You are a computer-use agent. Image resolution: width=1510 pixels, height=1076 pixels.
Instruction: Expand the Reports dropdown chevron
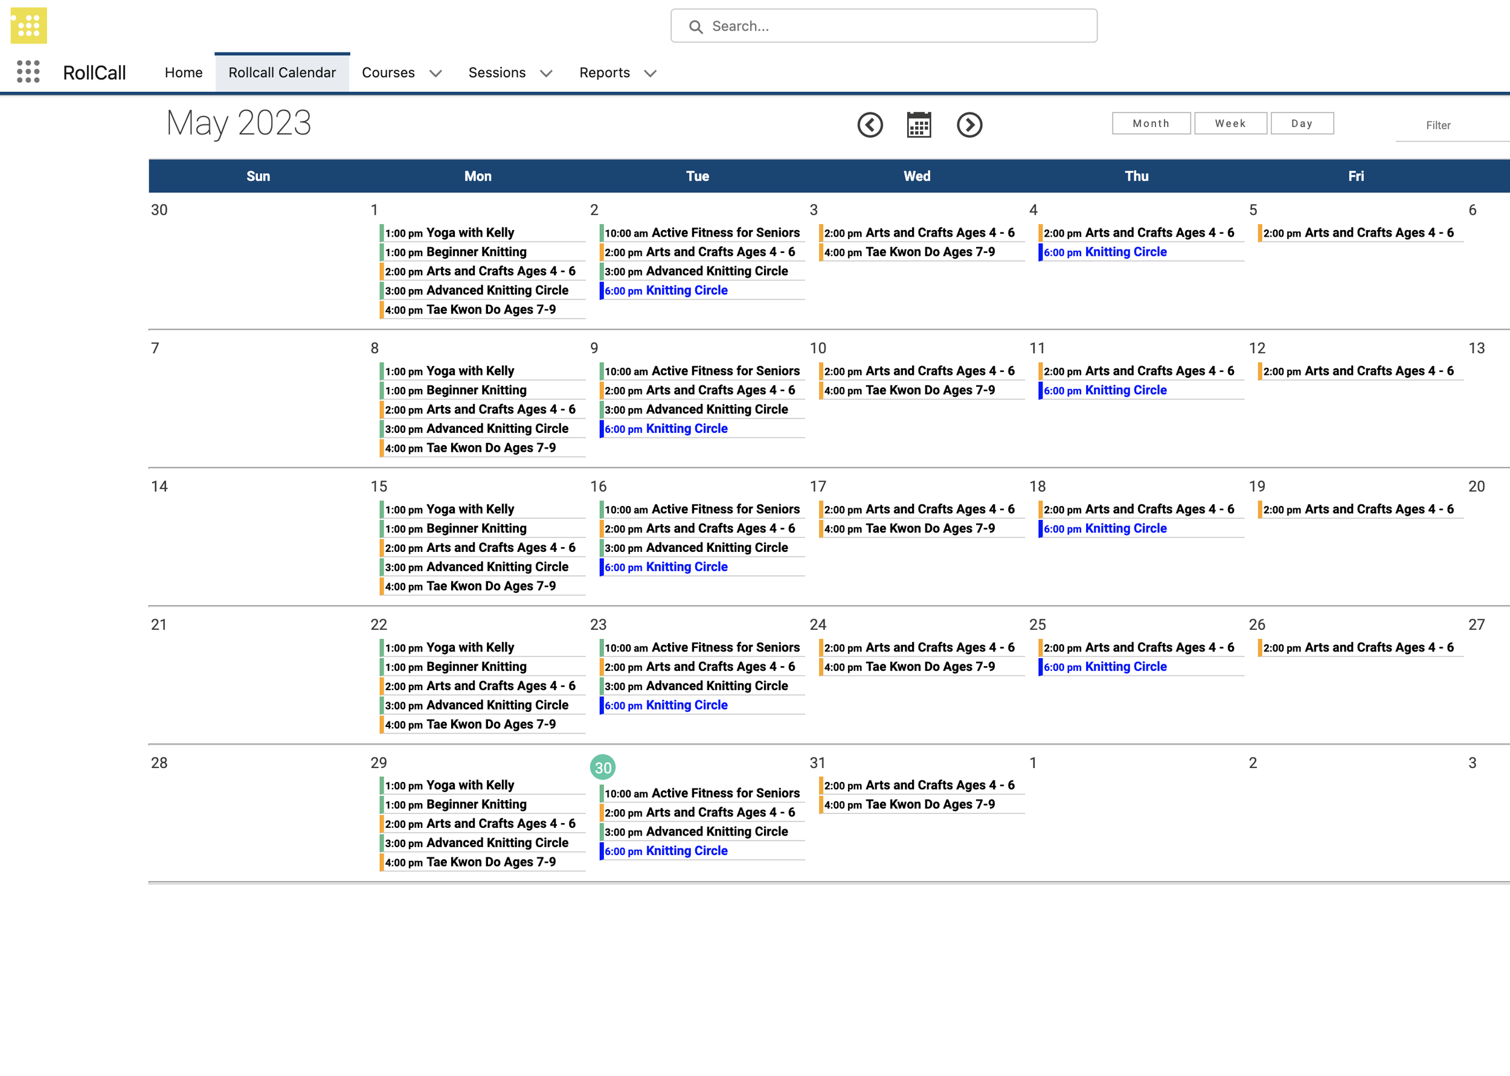pos(650,73)
